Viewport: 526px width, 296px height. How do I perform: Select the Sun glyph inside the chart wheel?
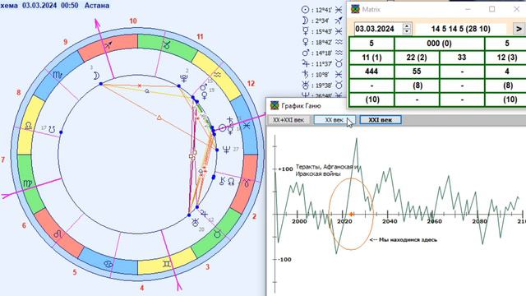(x=223, y=128)
